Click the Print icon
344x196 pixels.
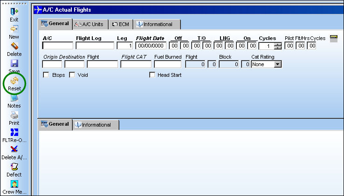14,115
